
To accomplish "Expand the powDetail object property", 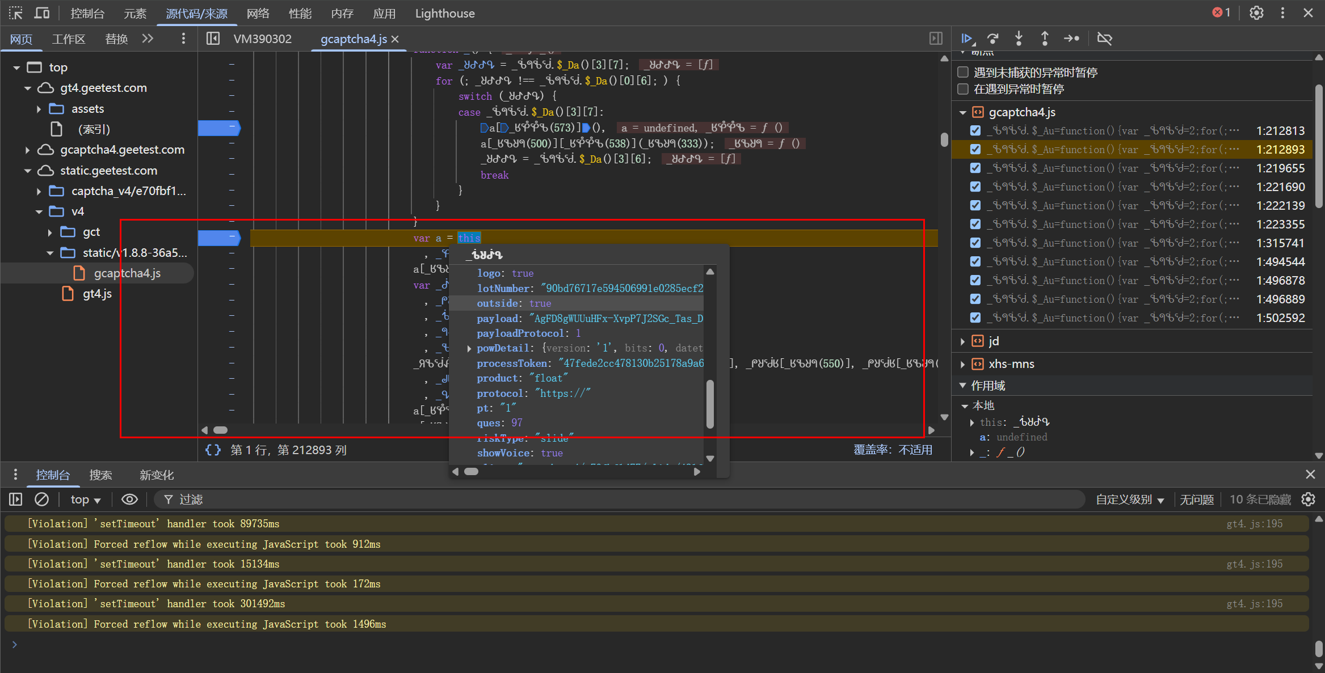I will point(469,348).
